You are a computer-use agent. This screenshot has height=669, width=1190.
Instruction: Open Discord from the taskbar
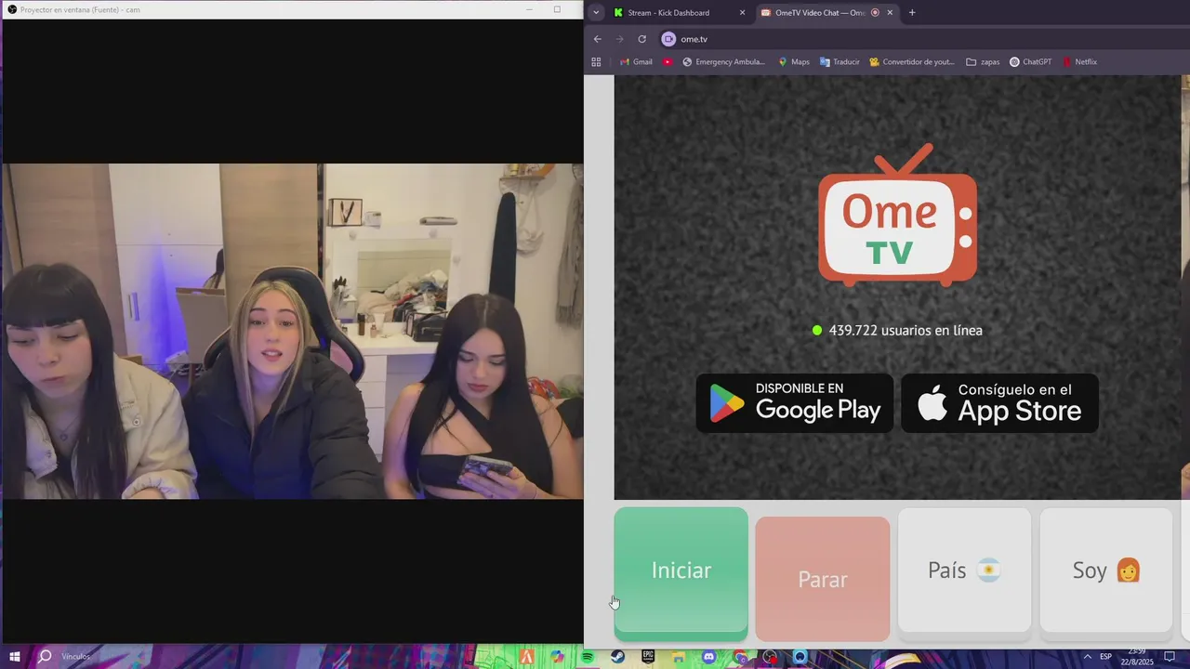pos(709,657)
